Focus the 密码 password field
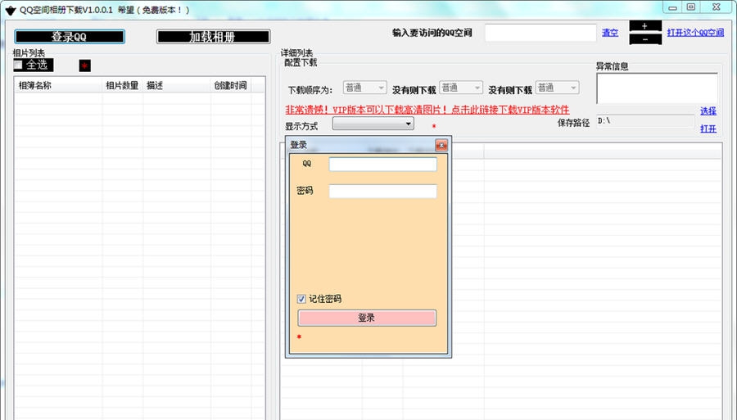 click(382, 192)
